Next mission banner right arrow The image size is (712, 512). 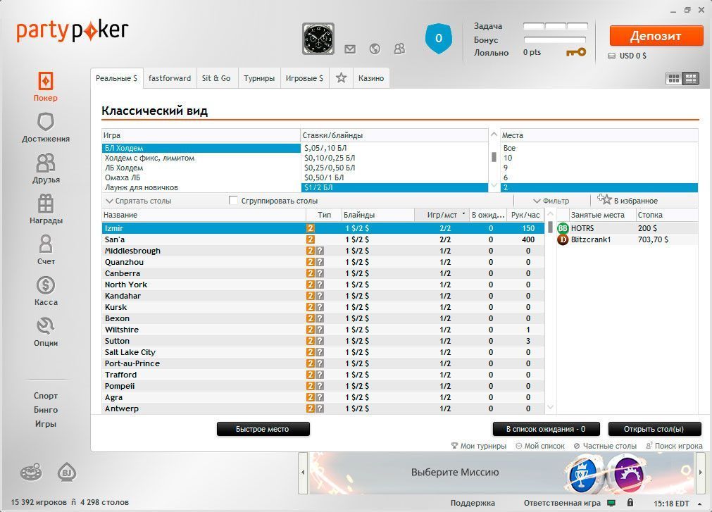700,473
